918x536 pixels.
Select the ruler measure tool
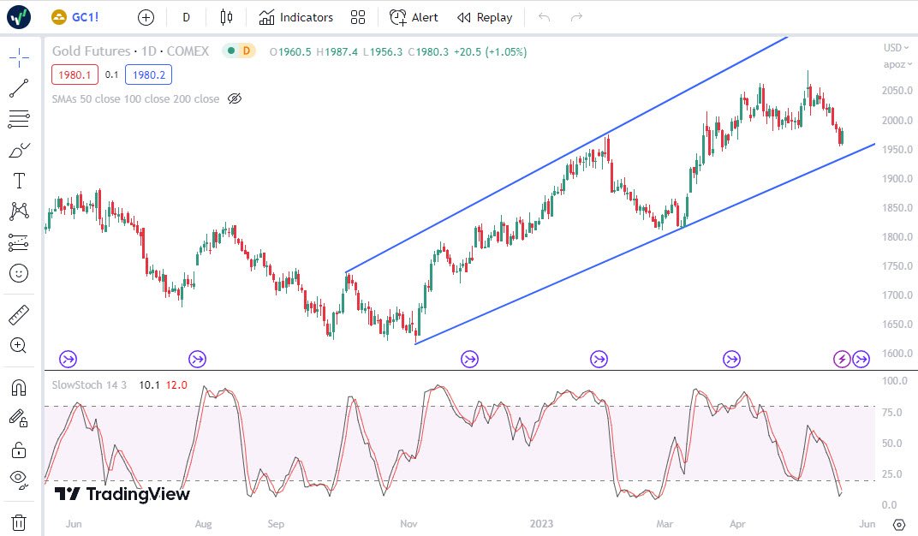click(19, 315)
